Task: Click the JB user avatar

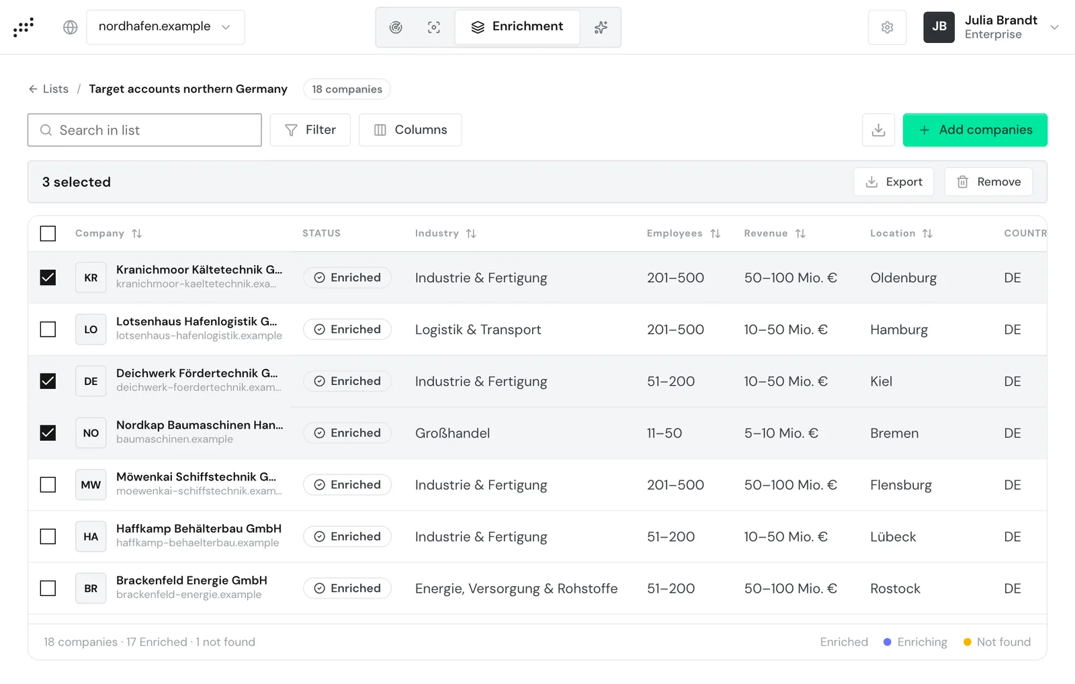Action: click(x=939, y=27)
